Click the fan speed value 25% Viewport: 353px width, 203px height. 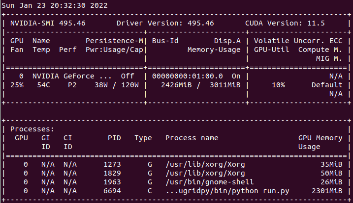[x=17, y=85]
